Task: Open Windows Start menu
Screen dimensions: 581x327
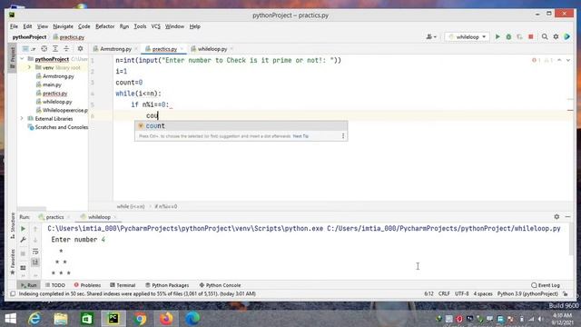Action: click(x=11, y=319)
